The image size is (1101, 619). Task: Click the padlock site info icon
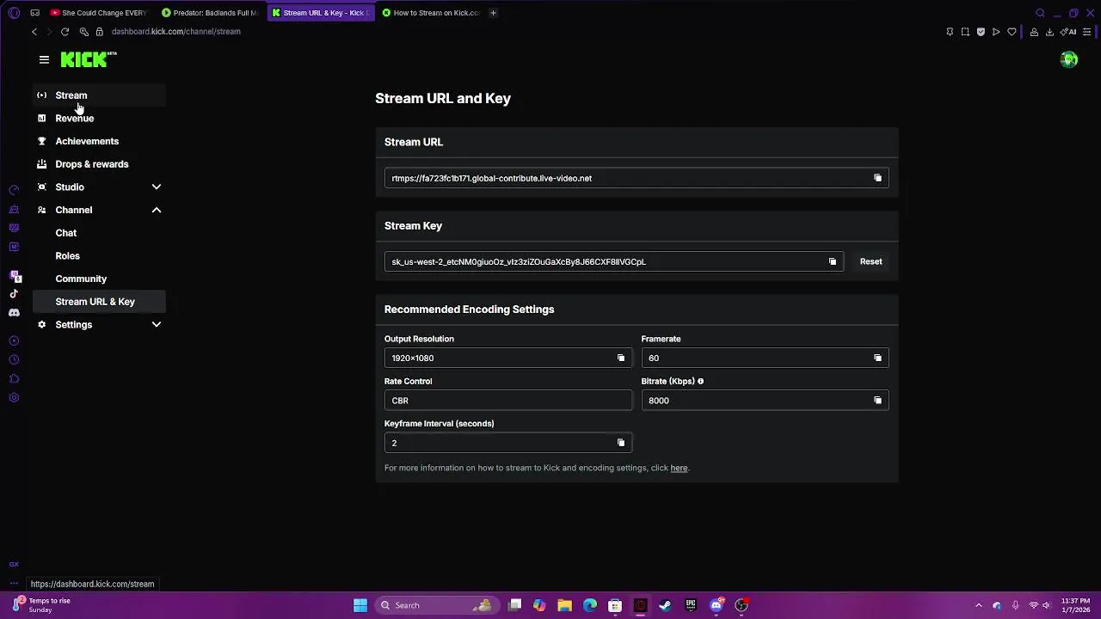click(100, 32)
